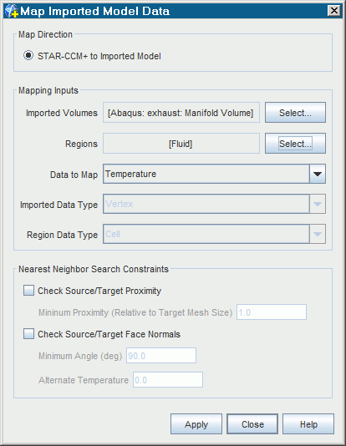Click the Minimum Proximity value field
This screenshot has width=346, height=446.
tap(272, 312)
